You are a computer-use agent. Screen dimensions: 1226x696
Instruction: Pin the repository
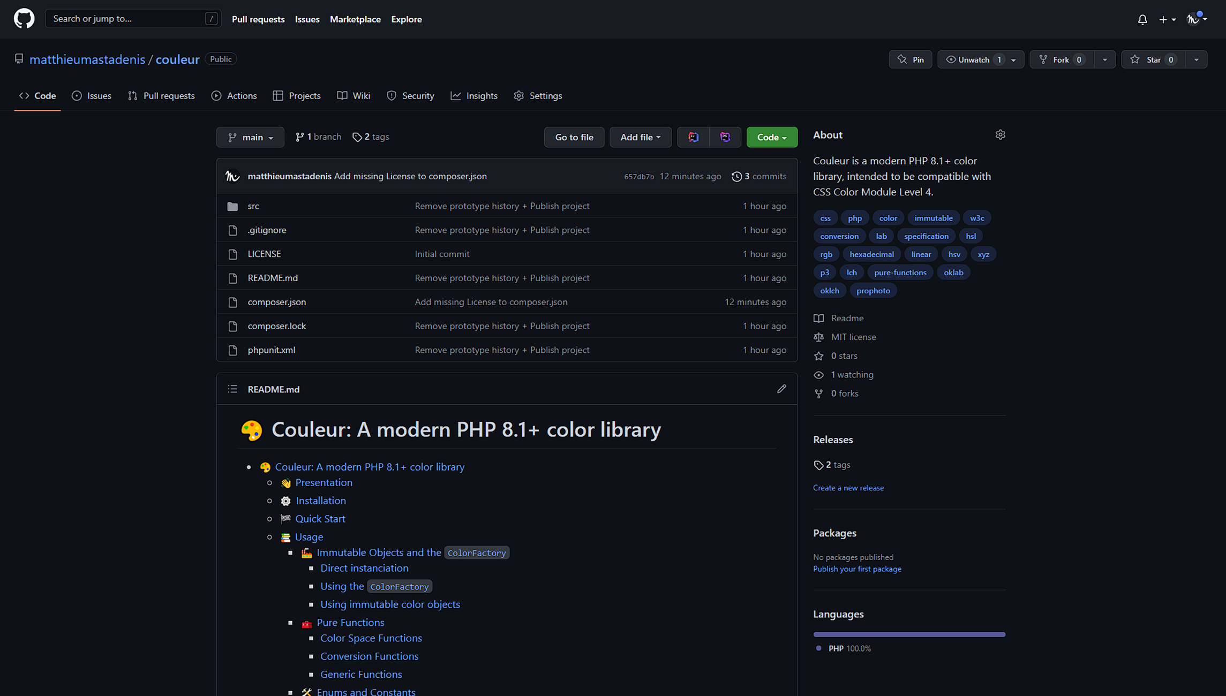coord(910,59)
